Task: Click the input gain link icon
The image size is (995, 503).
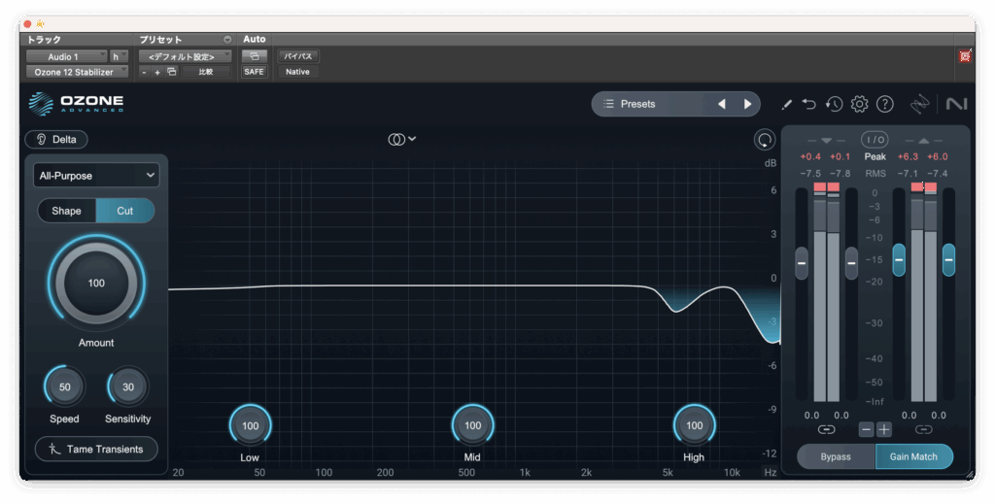Action: (826, 429)
